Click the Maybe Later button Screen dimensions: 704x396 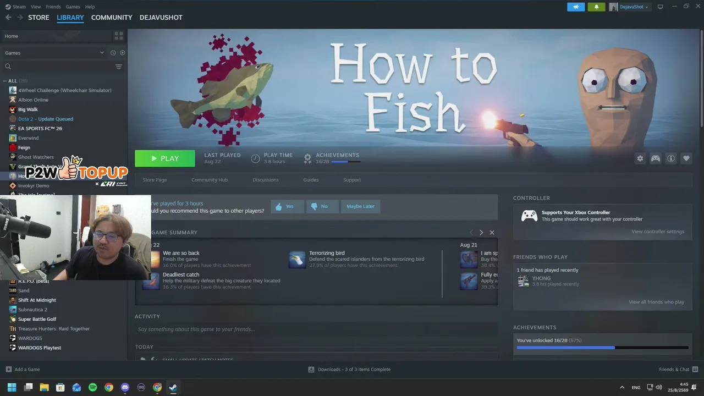click(x=360, y=206)
